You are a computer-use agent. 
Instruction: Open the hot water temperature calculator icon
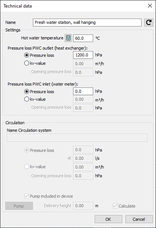point(68,38)
